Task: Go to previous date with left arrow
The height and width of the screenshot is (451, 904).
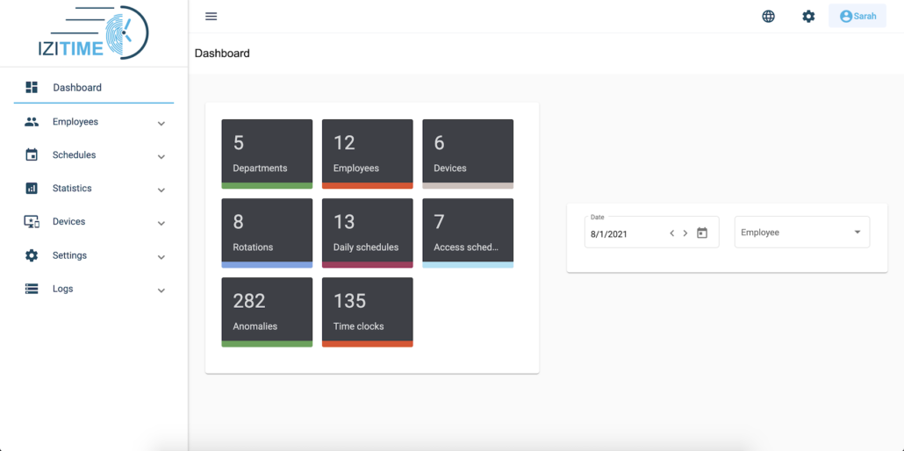Action: coord(671,233)
